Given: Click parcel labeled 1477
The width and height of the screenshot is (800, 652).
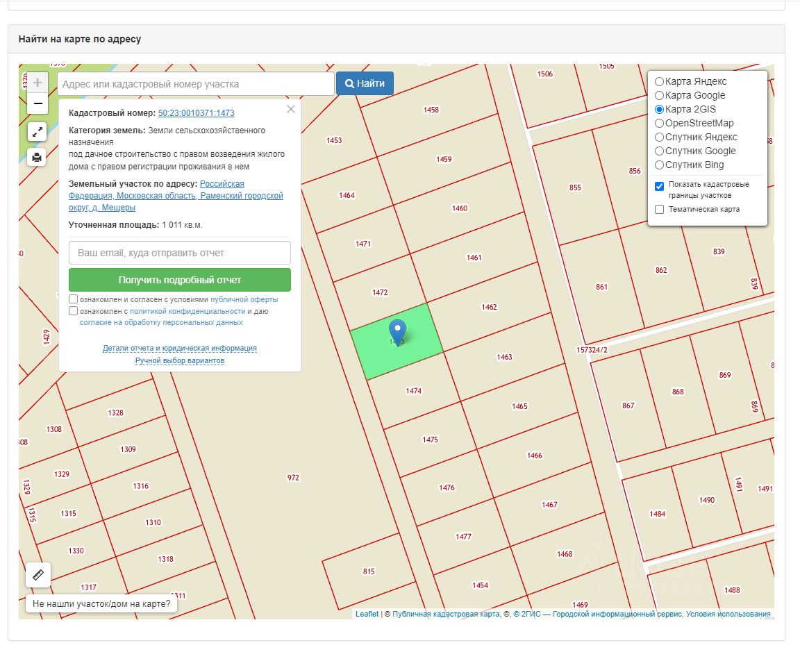Looking at the screenshot, I should (464, 537).
